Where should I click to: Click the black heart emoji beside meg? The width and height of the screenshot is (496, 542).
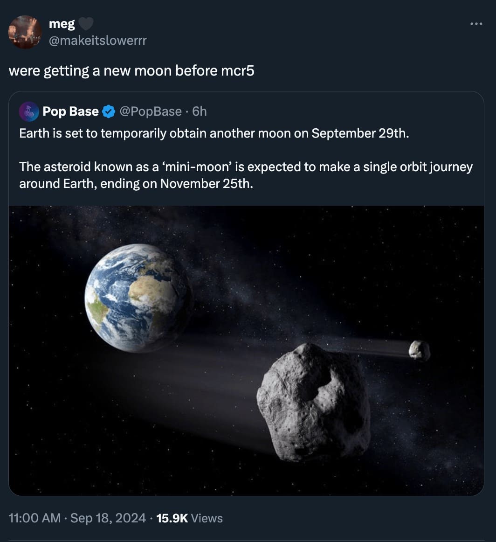[x=85, y=24]
